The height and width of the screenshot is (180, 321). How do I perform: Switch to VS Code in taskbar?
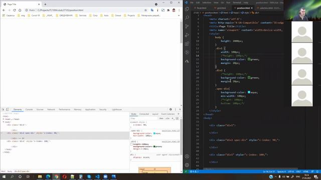coord(97,176)
